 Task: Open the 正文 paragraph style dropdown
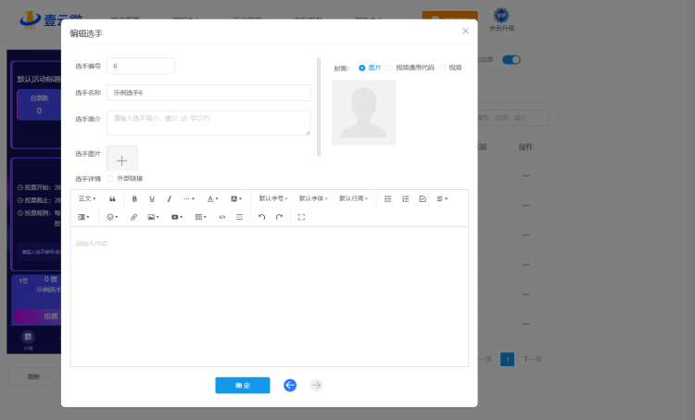(87, 198)
